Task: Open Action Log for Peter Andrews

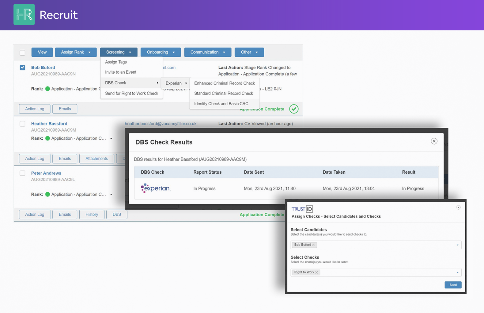Action: coord(35,214)
